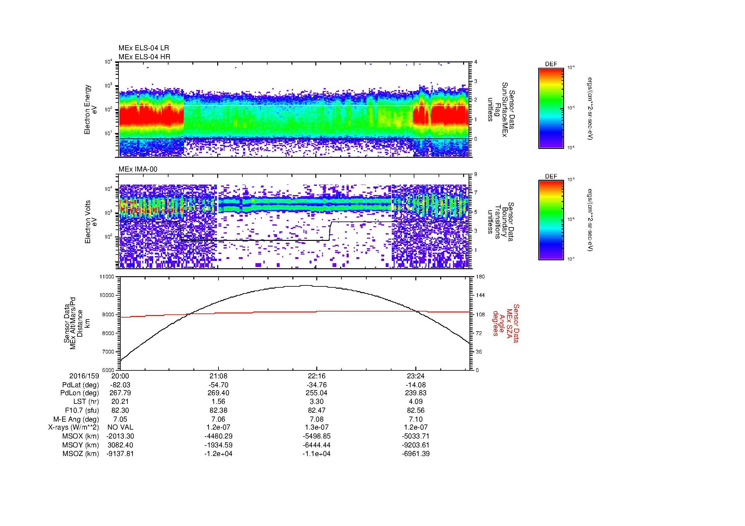This screenshot has width=745, height=526.
Task: Select the Electron Volts eV axis label
Action: click(x=90, y=222)
